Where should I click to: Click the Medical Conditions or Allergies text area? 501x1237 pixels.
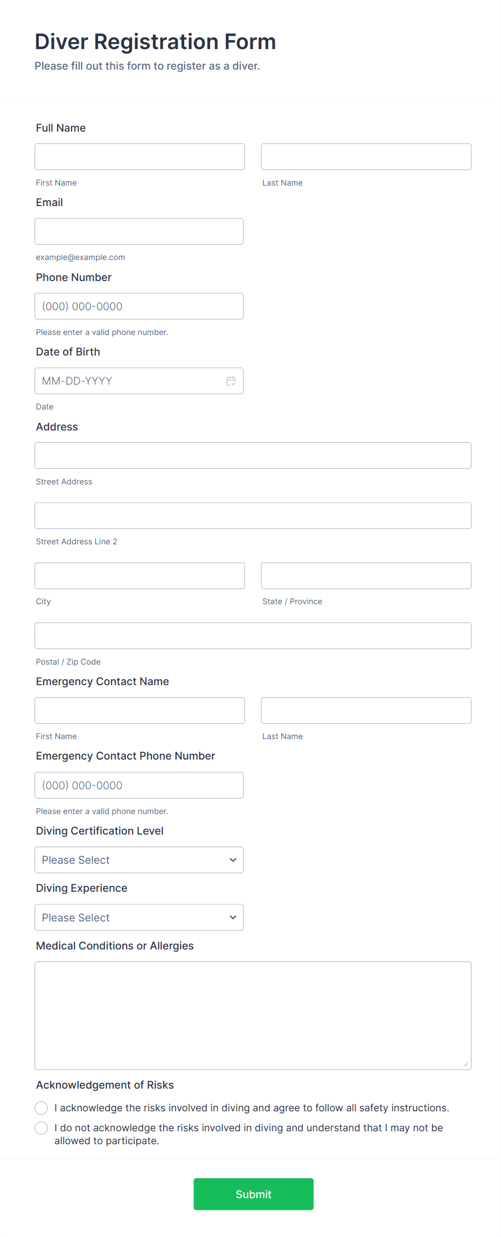(x=253, y=1014)
